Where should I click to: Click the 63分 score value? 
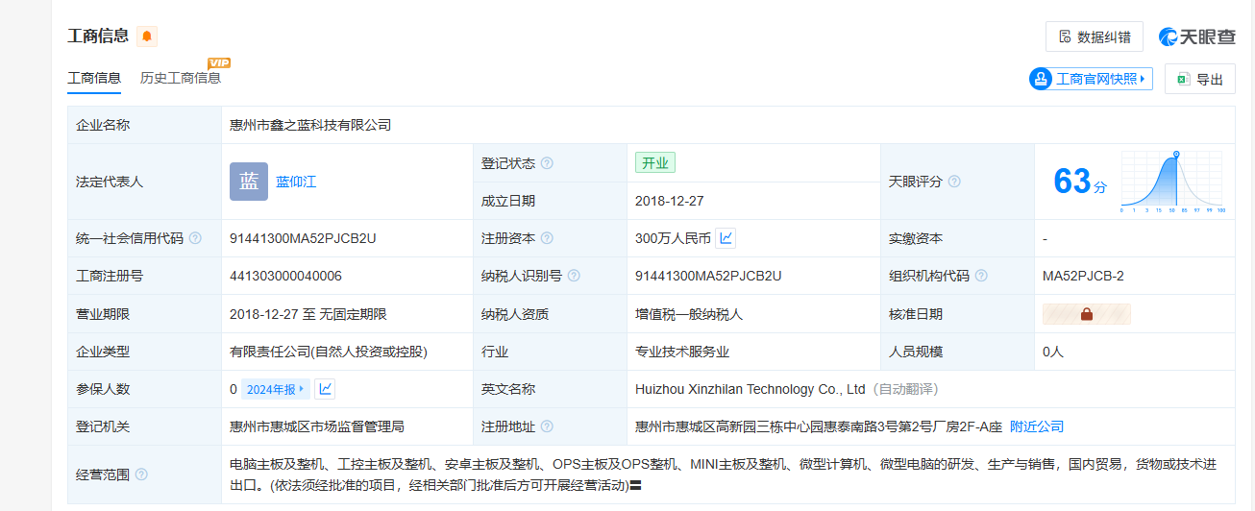click(1080, 182)
